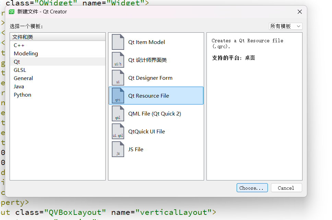Choose the Modeling category
This screenshot has width=332, height=220.
point(57,54)
